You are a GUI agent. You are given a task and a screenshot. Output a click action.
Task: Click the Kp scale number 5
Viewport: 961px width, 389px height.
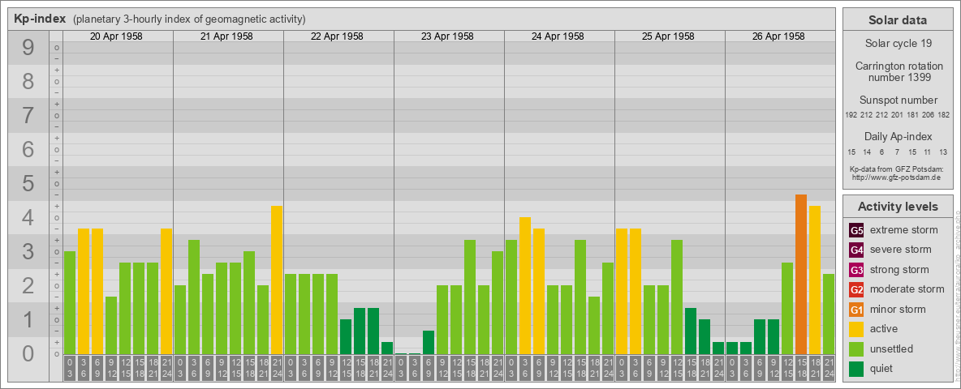pyautogui.click(x=28, y=183)
